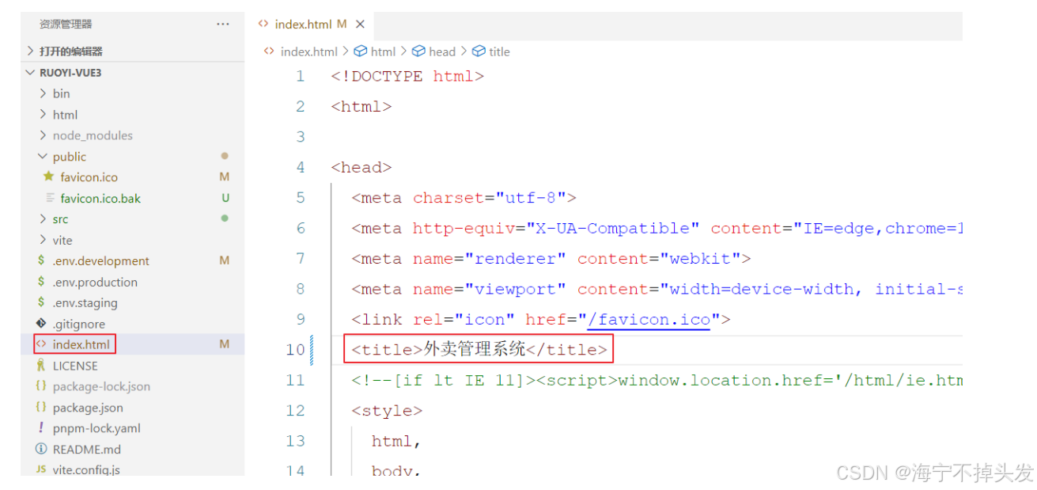The image size is (1037, 490).
Task: Click the exclamation icon of pnpm-lock.yaml
Action: [x=41, y=428]
